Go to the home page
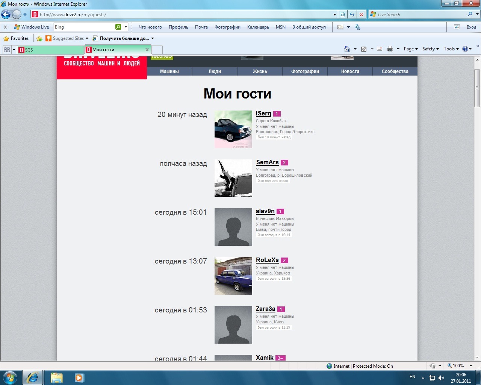481x385 pixels. click(x=346, y=49)
